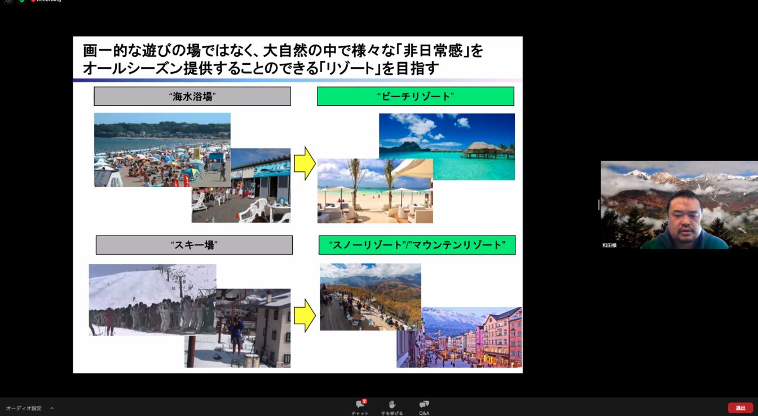This screenshot has height=416, width=758.
Task: Click the raise hand (手を挙げる) icon
Action: click(x=392, y=408)
